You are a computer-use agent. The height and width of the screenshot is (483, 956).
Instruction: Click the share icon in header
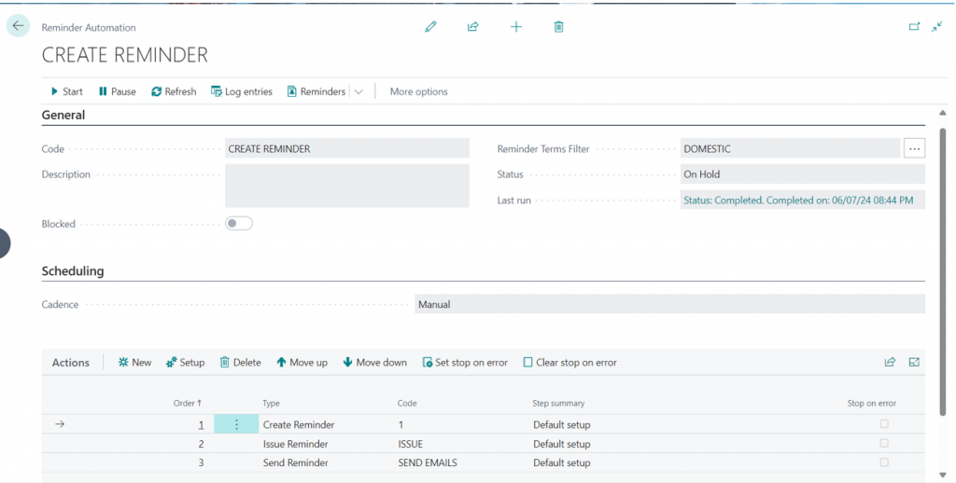tap(473, 27)
